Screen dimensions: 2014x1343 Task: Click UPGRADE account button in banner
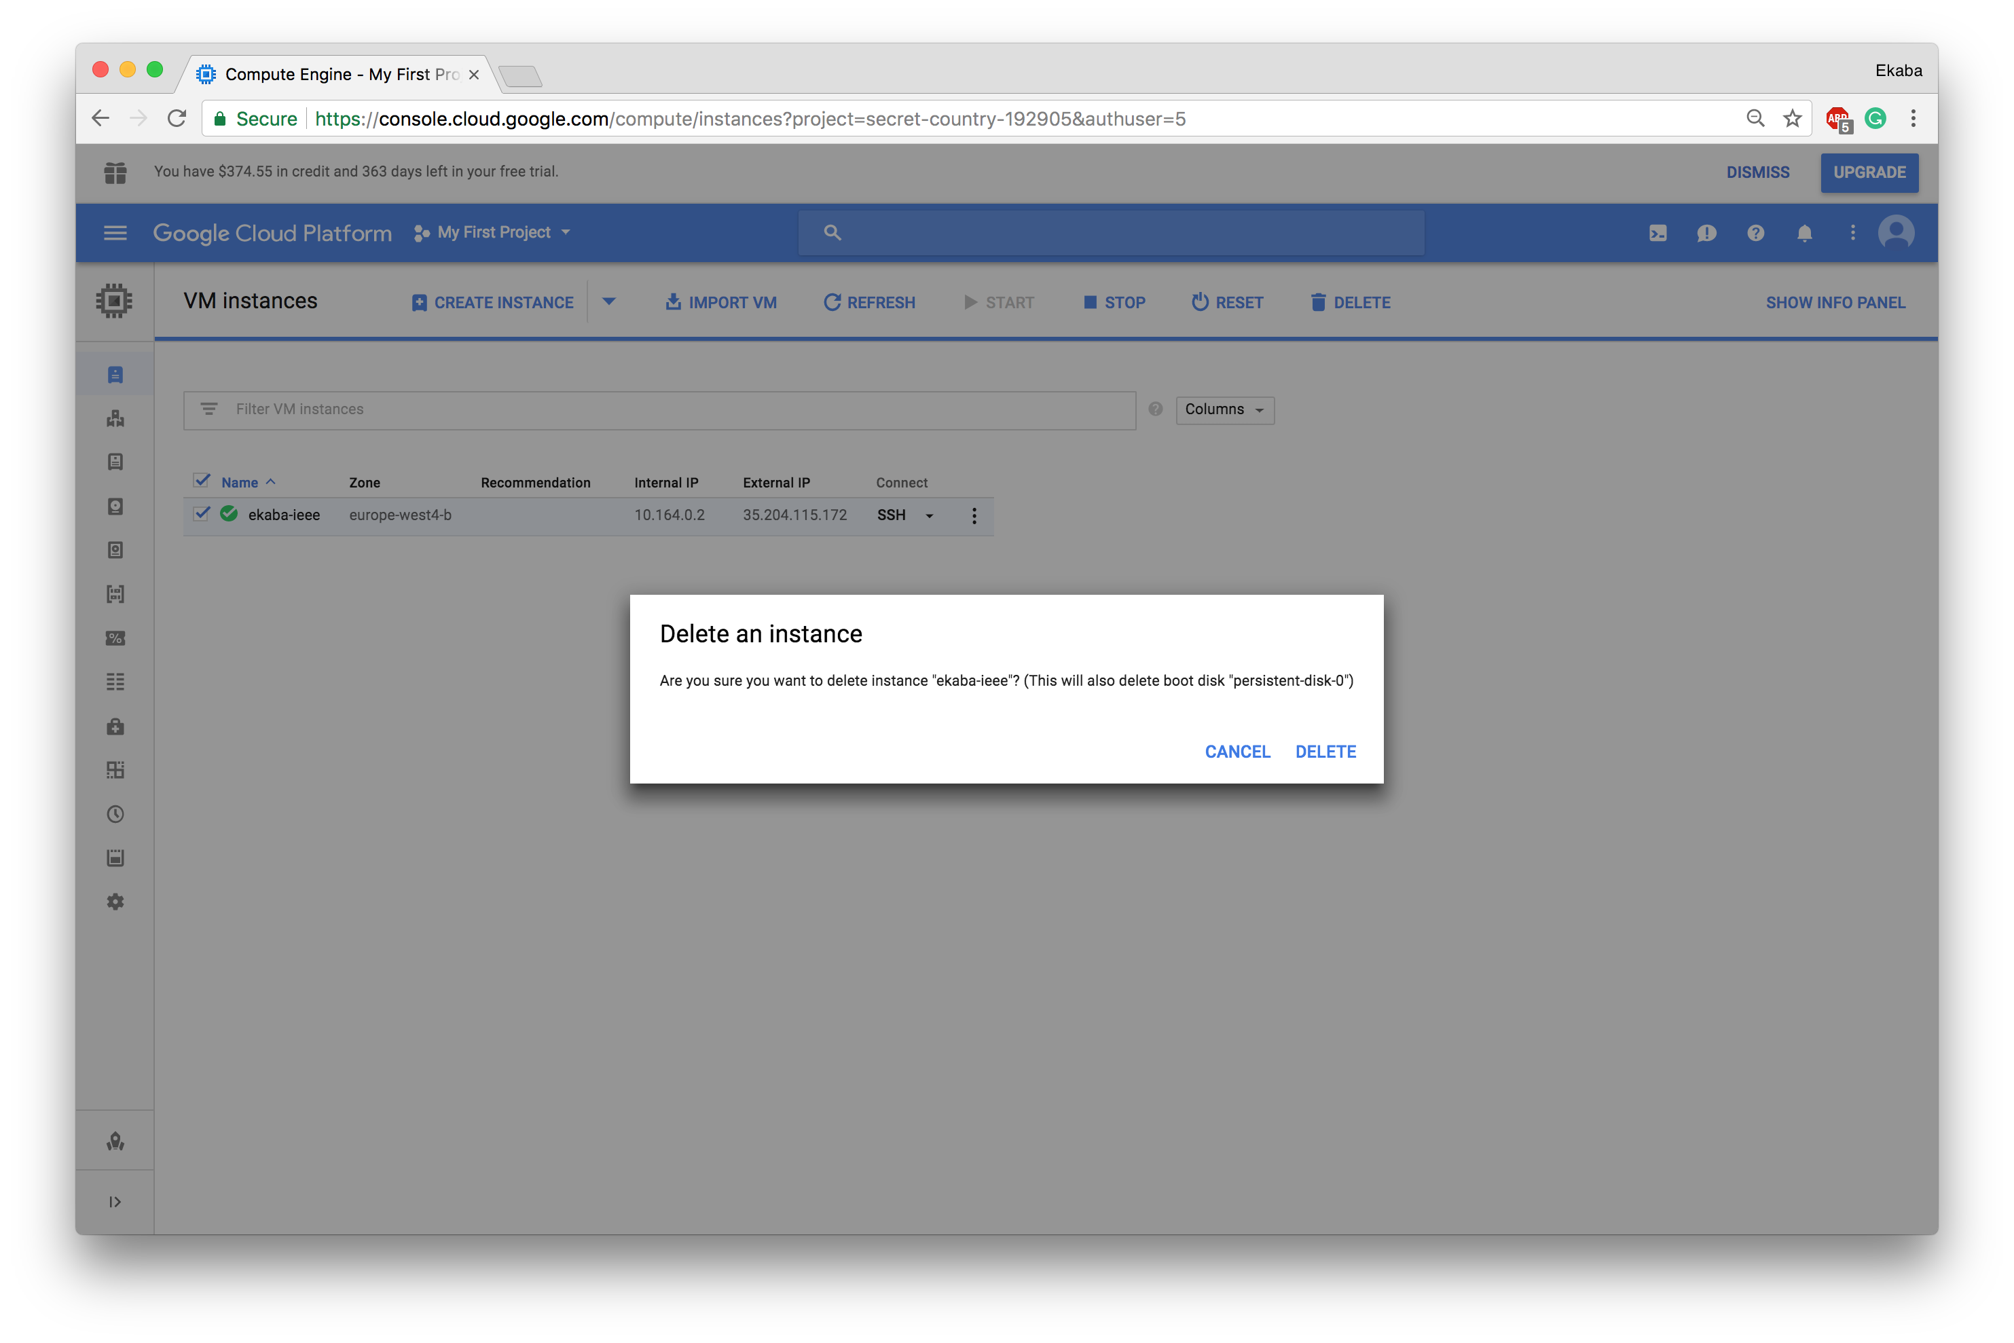pyautogui.click(x=1867, y=171)
